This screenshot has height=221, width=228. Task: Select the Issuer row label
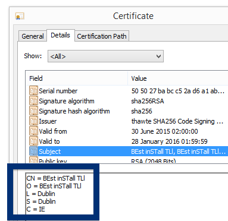[48, 121]
